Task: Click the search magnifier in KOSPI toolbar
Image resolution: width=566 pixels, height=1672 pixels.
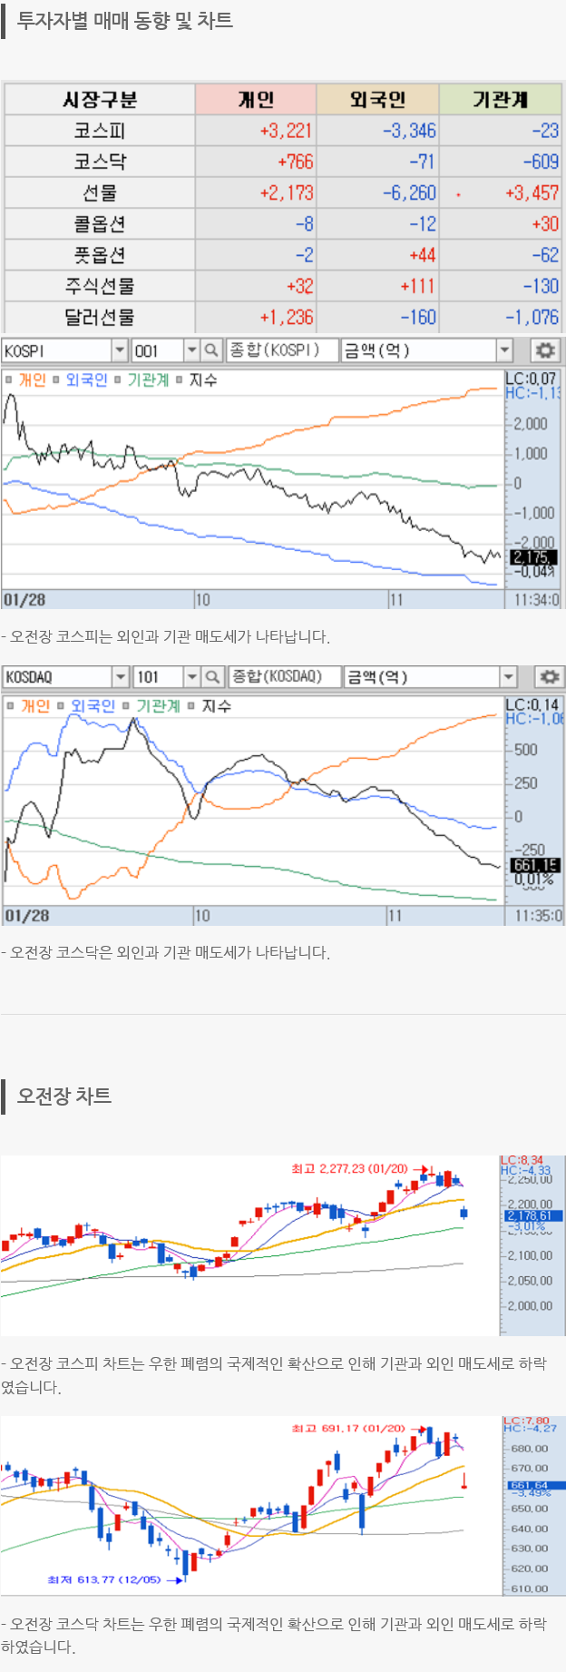Action: click(x=211, y=350)
